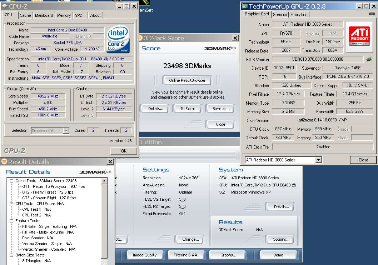
Task: Click Close in the 3DMark Score dialog
Action: 220,124
